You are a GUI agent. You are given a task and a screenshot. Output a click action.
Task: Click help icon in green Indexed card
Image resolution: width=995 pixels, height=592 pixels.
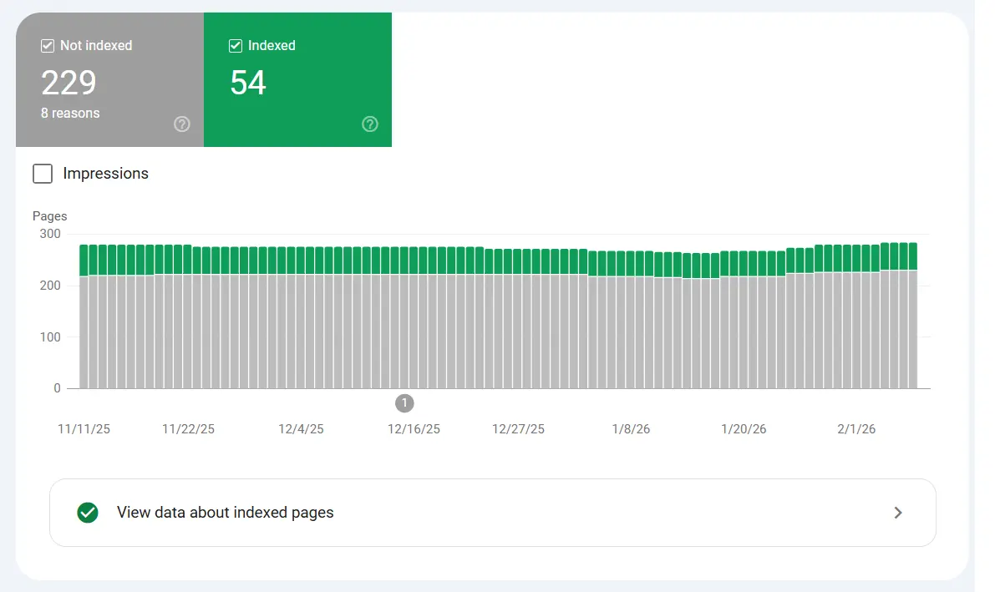tap(370, 124)
